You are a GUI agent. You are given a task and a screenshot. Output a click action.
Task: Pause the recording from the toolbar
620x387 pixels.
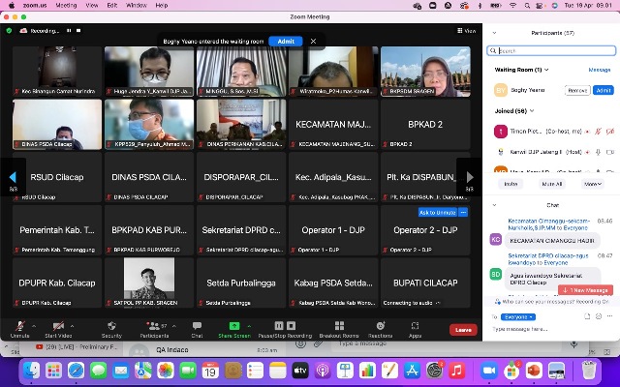[279, 325]
